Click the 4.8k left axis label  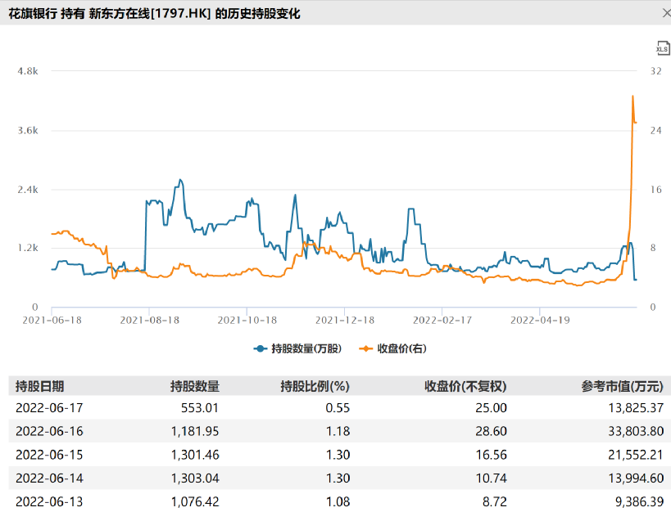click(x=28, y=71)
